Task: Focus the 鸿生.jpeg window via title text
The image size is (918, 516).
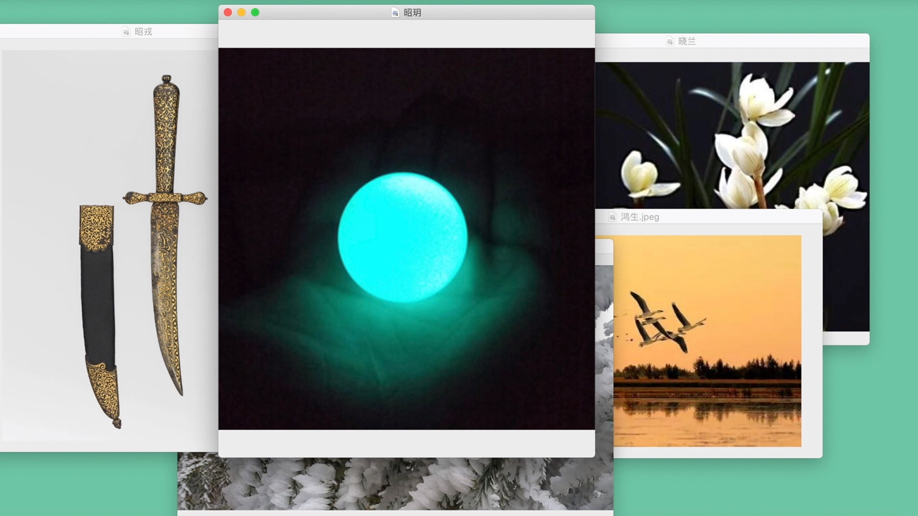Action: point(640,217)
